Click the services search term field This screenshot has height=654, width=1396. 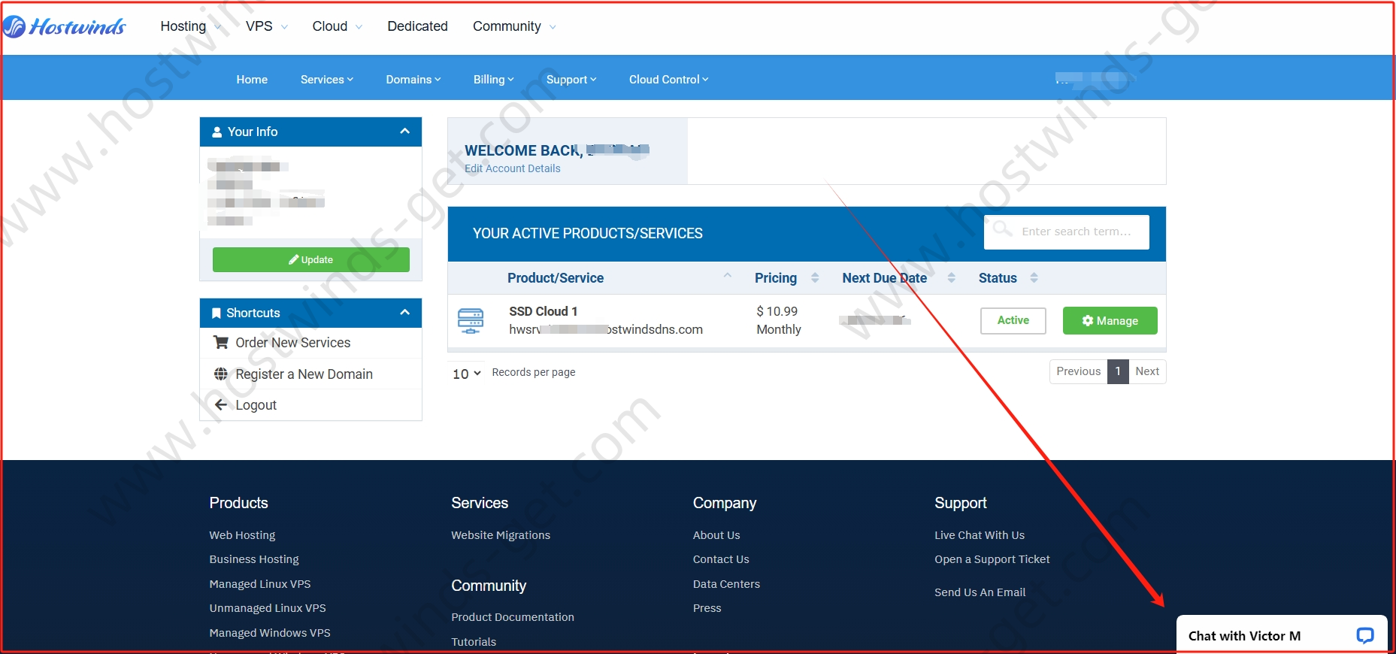point(1076,232)
